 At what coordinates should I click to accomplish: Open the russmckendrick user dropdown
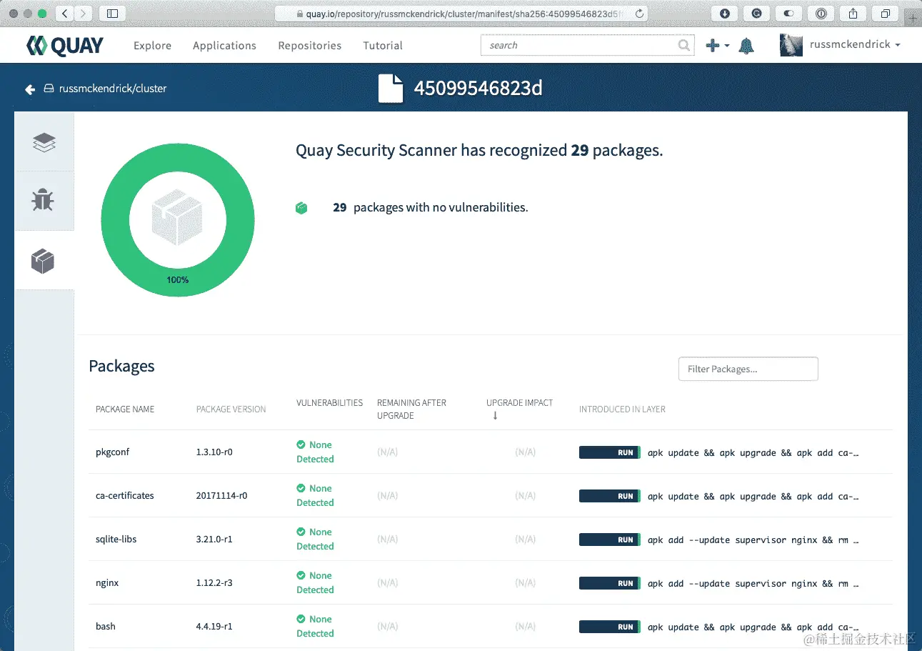point(855,44)
